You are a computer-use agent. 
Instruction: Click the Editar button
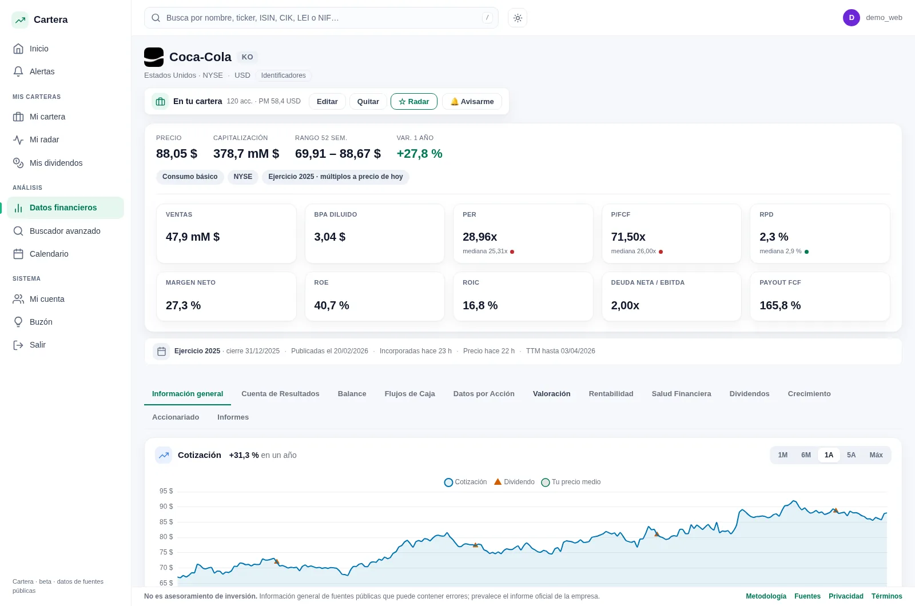coord(327,101)
